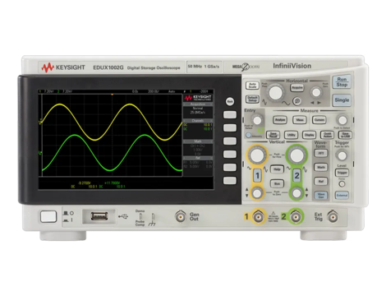Open the Meas measurement menu
386x296 pixels.
pos(300,120)
